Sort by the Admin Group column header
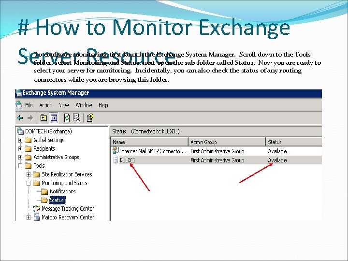The image size is (348, 261). coord(227,142)
